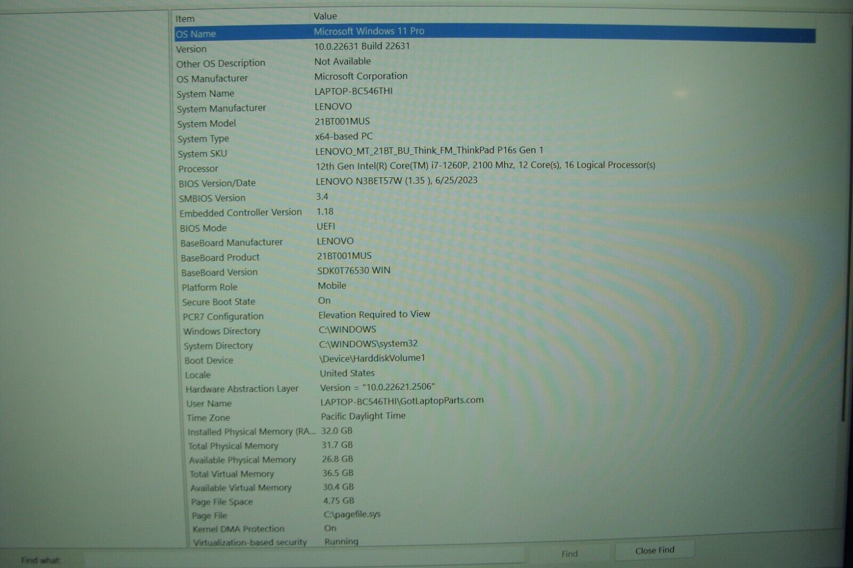
Task: Click the value SDK0T76530 WIN
Action: tap(354, 271)
